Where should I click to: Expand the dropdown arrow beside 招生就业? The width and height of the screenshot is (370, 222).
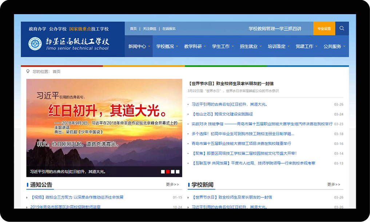pyautogui.click(x=260, y=46)
